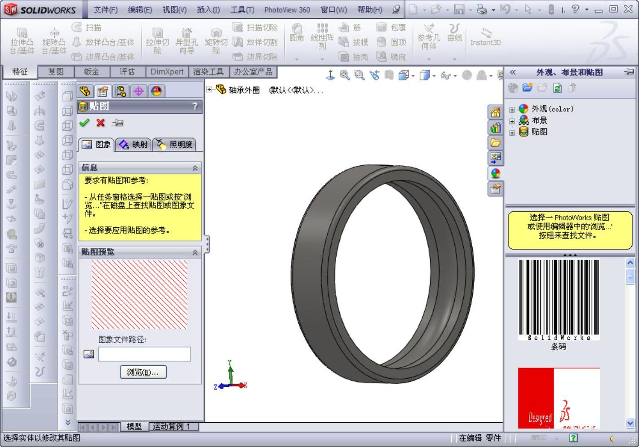Click the status bar help question icon
Screen dimensions: 639x447
(573, 438)
